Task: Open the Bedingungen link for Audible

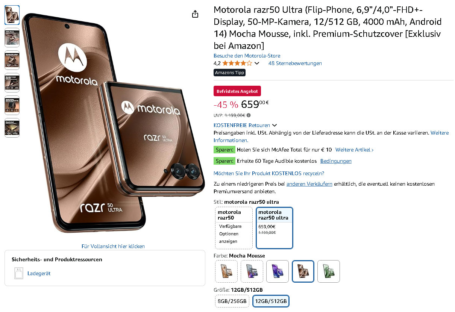Action: pyautogui.click(x=336, y=161)
